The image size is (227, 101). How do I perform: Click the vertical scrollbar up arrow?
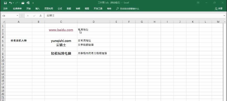point(225,22)
